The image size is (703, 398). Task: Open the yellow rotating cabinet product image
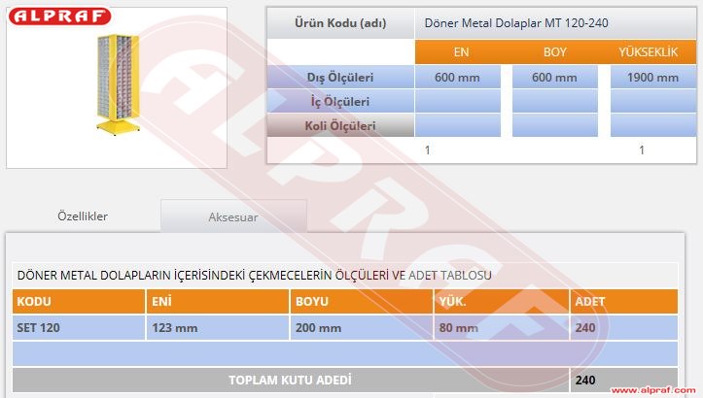pyautogui.click(x=116, y=86)
